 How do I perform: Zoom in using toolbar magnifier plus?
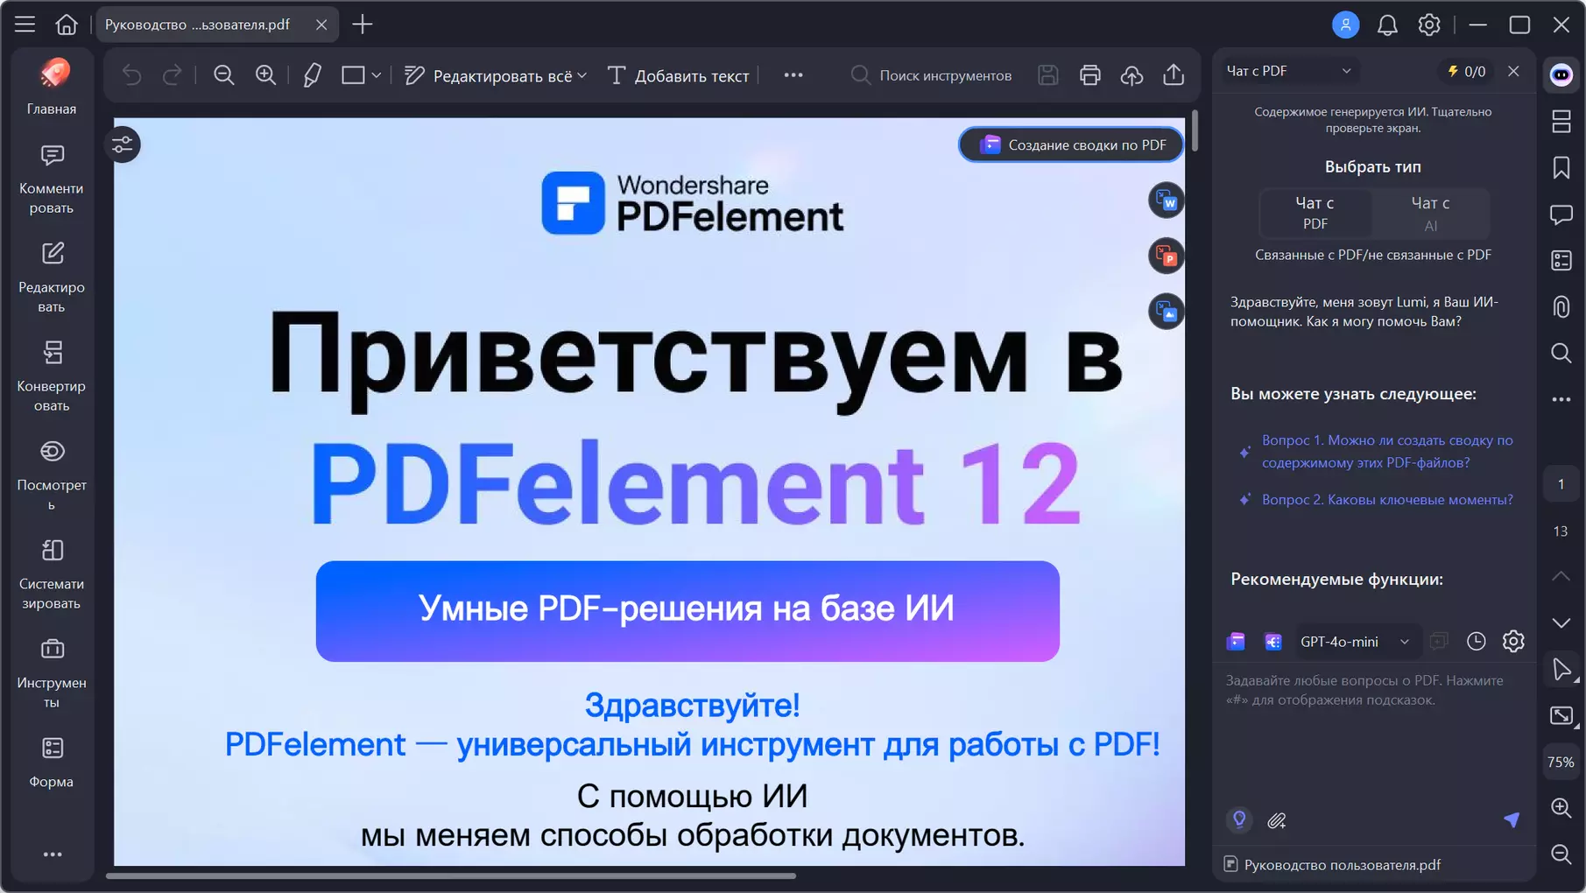[265, 75]
